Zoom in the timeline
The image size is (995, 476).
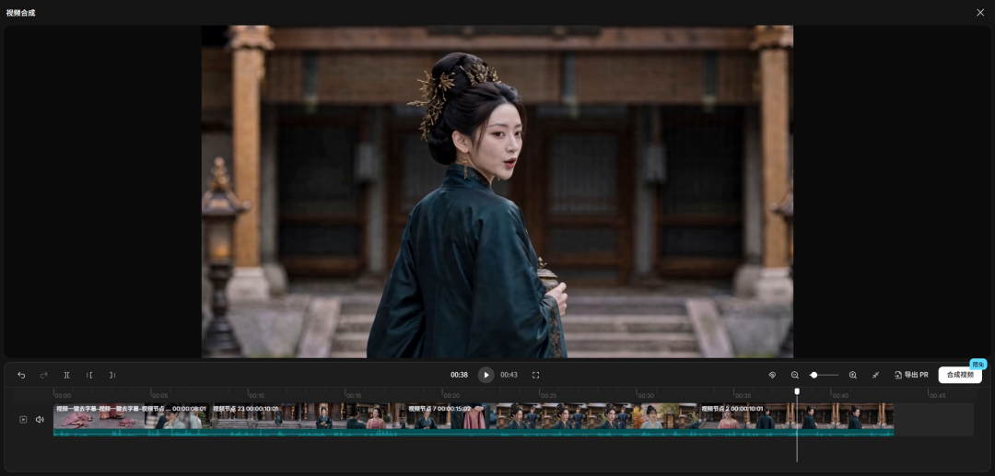pyautogui.click(x=853, y=376)
